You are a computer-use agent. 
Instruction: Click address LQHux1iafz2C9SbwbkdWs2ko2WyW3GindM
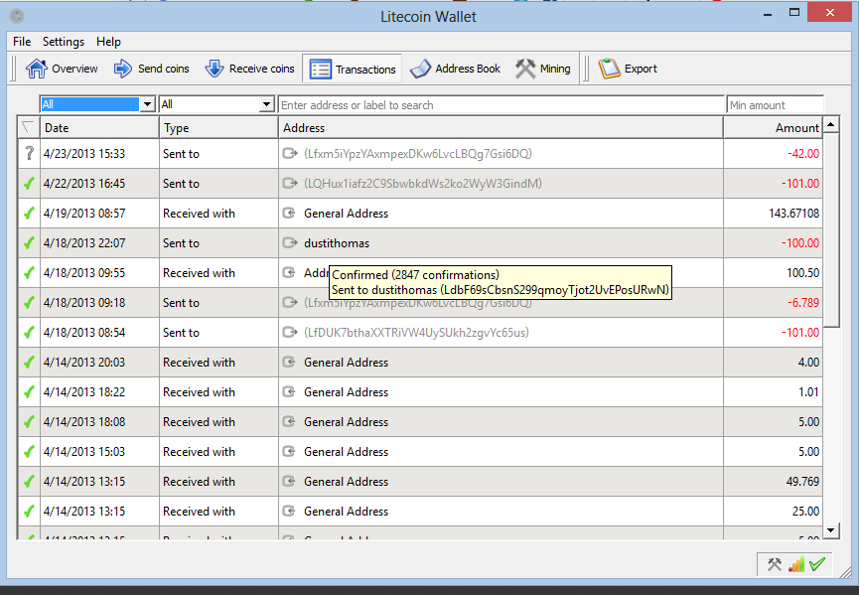tap(423, 184)
